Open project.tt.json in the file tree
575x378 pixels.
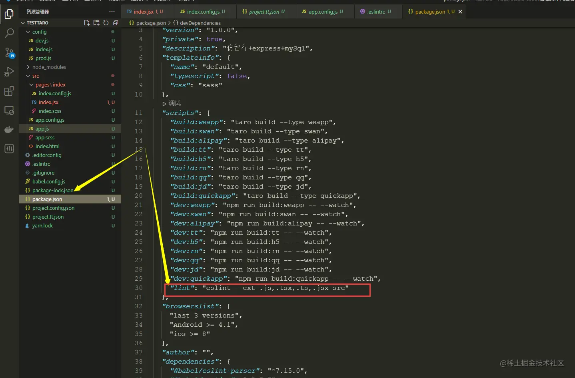(x=70, y=217)
